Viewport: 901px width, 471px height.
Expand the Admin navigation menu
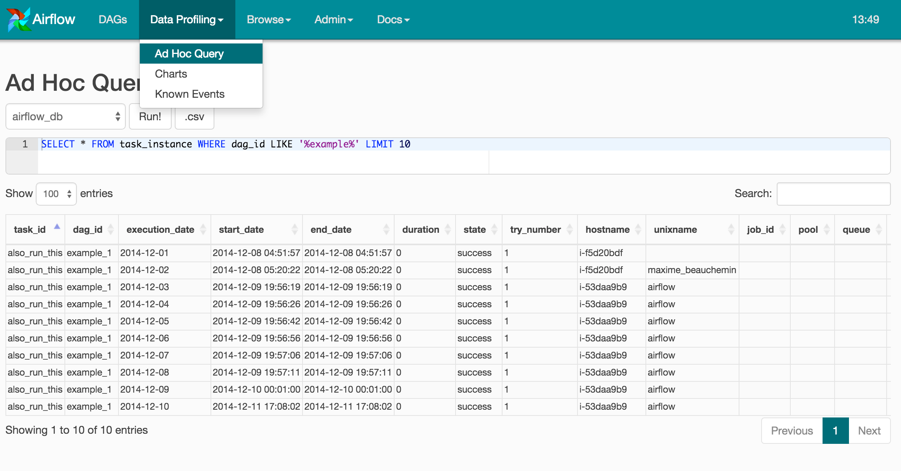click(333, 19)
